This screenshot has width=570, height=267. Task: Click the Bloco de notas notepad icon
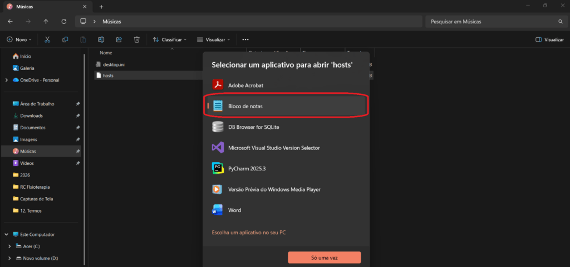coord(218,106)
